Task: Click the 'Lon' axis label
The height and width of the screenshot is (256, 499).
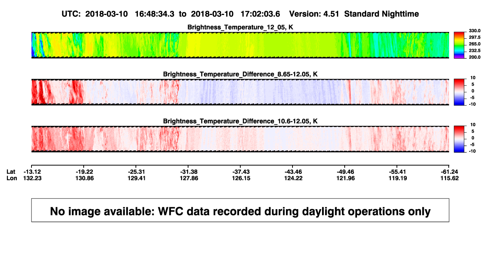Action: (12, 178)
